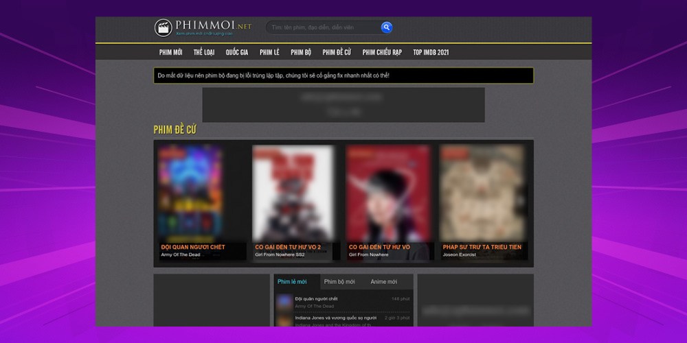Switch to the Phim bộ mới tab
The height and width of the screenshot is (343, 687).
[339, 282]
